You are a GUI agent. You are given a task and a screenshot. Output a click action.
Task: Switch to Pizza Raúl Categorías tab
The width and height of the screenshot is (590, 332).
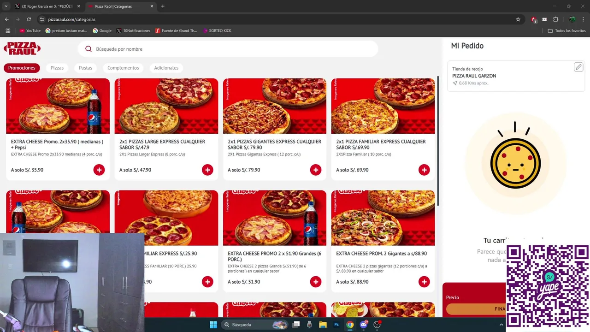click(121, 6)
